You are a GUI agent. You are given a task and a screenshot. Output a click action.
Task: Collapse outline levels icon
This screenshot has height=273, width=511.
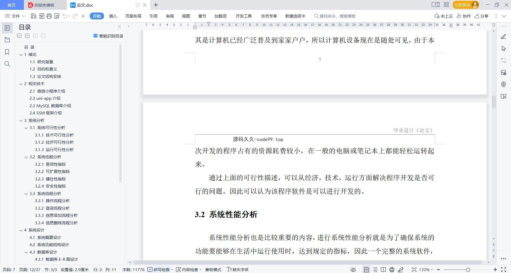point(27,36)
